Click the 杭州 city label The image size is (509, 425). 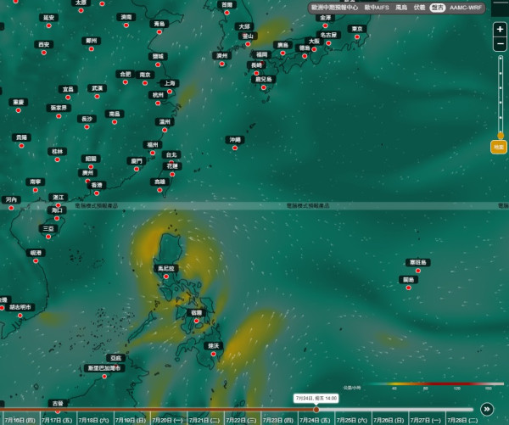[x=158, y=95]
